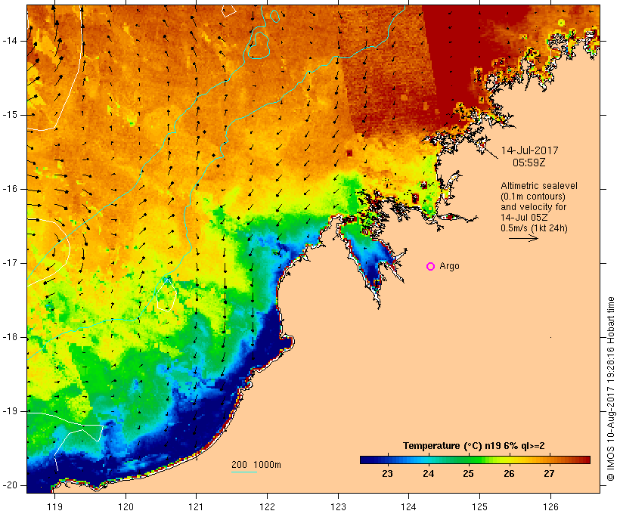Image resolution: width=620 pixels, height=514 pixels.
Task: Click the magenta Argo float circle marker
Action: (431, 267)
